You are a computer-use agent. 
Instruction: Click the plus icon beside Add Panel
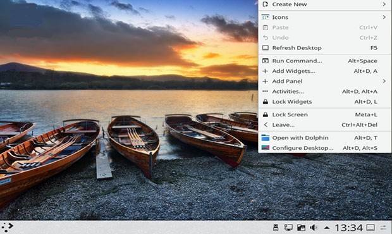(x=266, y=81)
